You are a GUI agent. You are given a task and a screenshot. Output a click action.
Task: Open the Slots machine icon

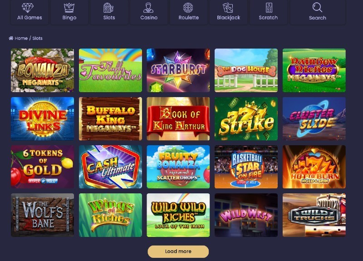[108, 7]
